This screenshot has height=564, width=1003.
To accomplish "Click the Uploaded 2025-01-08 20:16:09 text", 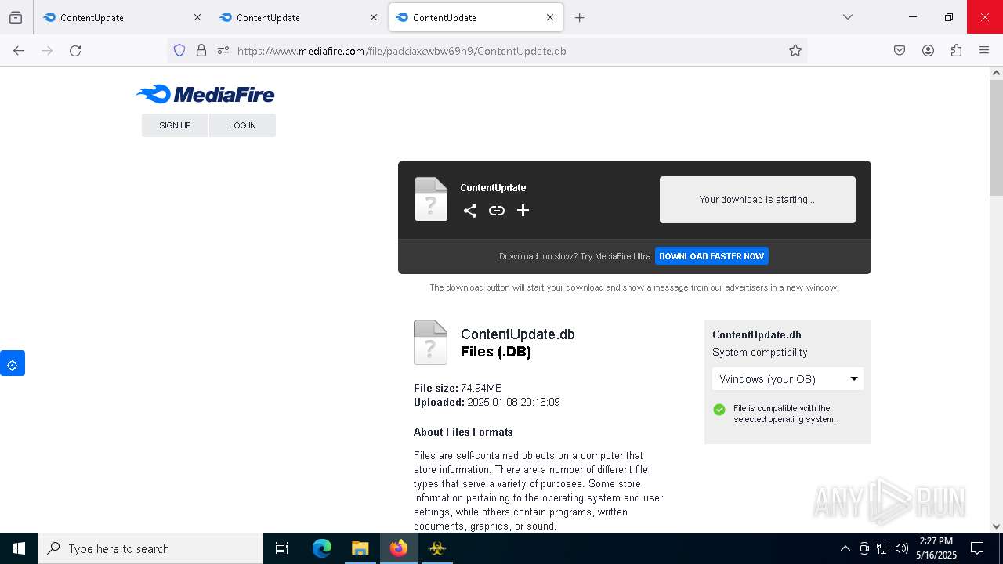I will tap(487, 402).
